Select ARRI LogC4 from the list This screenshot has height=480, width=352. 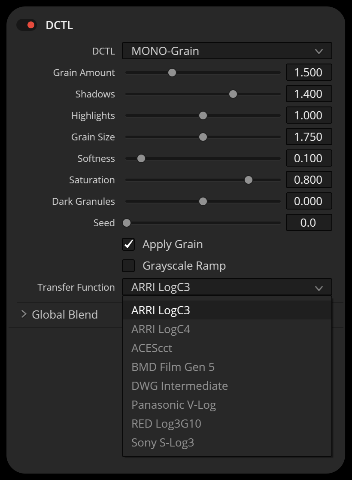tap(161, 329)
